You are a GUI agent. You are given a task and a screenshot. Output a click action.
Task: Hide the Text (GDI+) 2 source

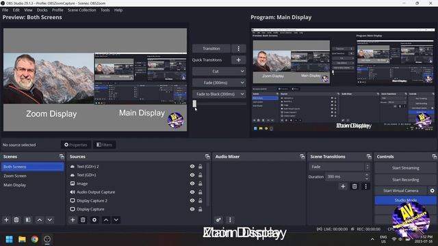pyautogui.click(x=192, y=166)
